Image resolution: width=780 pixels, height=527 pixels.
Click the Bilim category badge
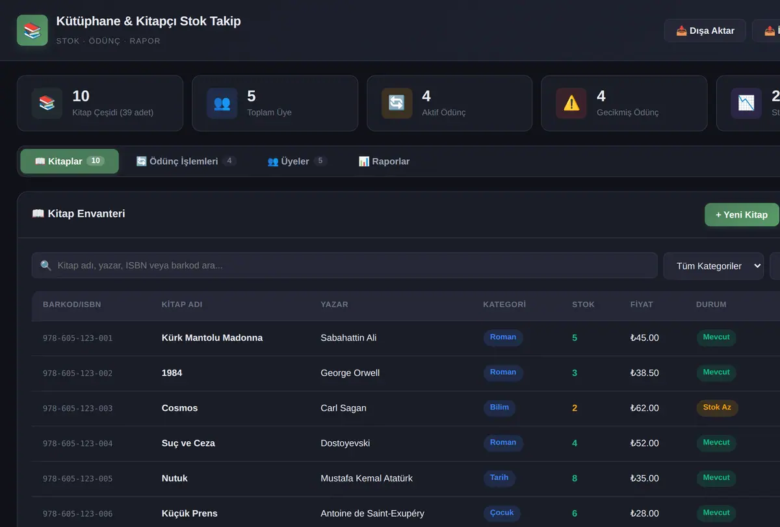pos(500,407)
